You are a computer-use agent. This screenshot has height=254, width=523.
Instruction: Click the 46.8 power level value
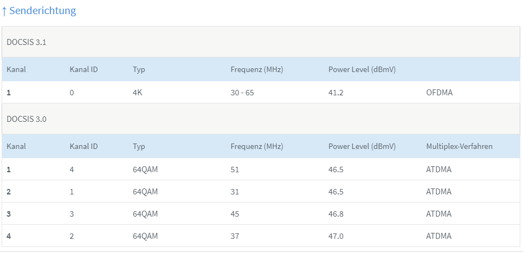[x=336, y=214]
